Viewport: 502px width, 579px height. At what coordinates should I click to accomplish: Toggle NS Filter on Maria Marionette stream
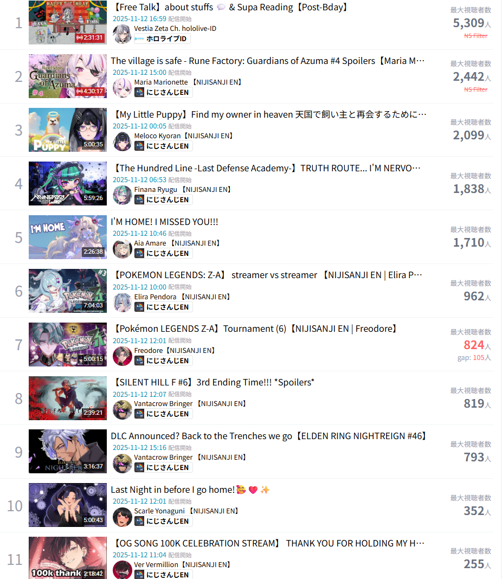point(475,89)
